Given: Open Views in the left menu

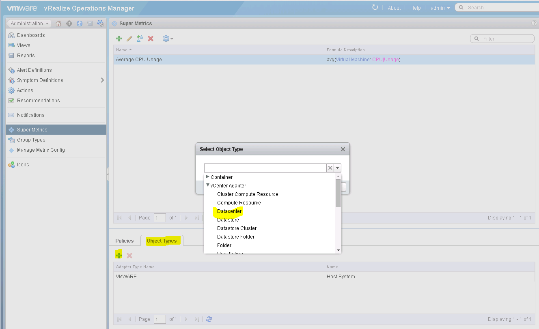Looking at the screenshot, I should point(24,45).
